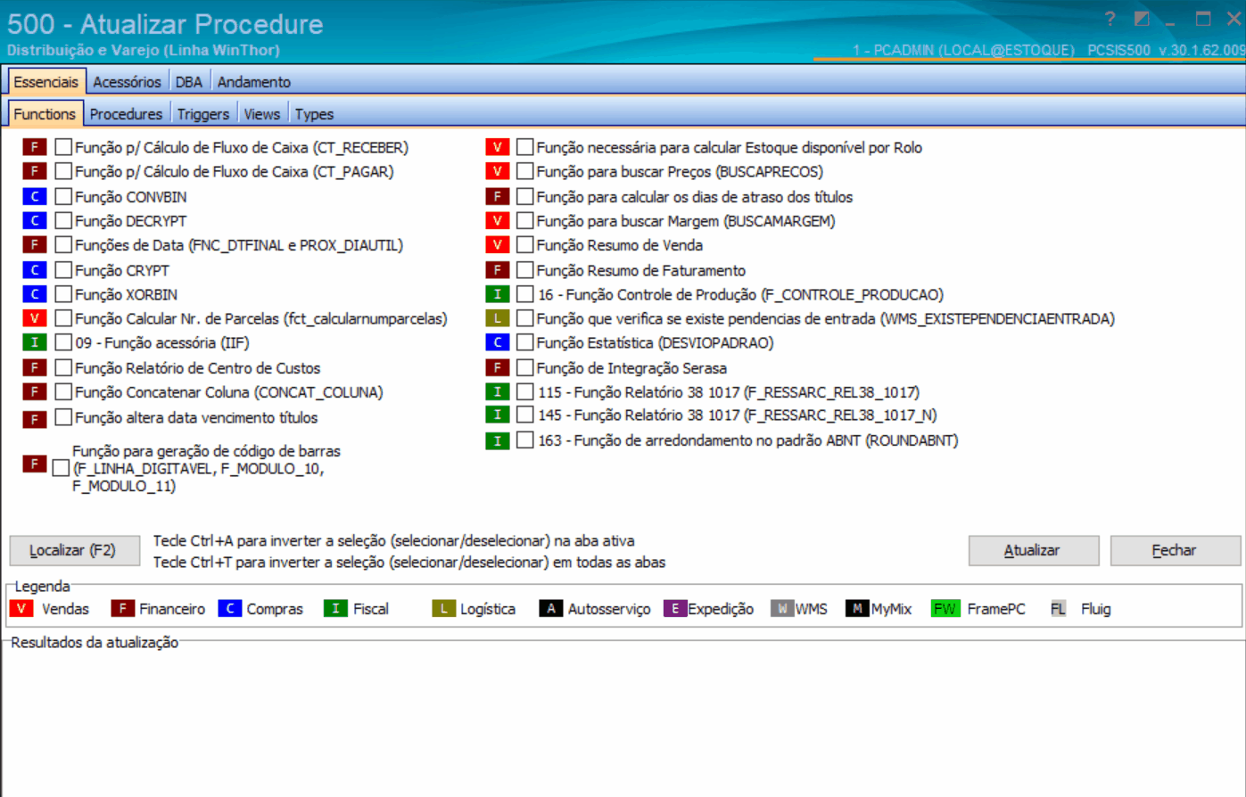Image resolution: width=1246 pixels, height=797 pixels.
Task: Click the blue C icon beside Função CRYPT
Action: coord(34,270)
